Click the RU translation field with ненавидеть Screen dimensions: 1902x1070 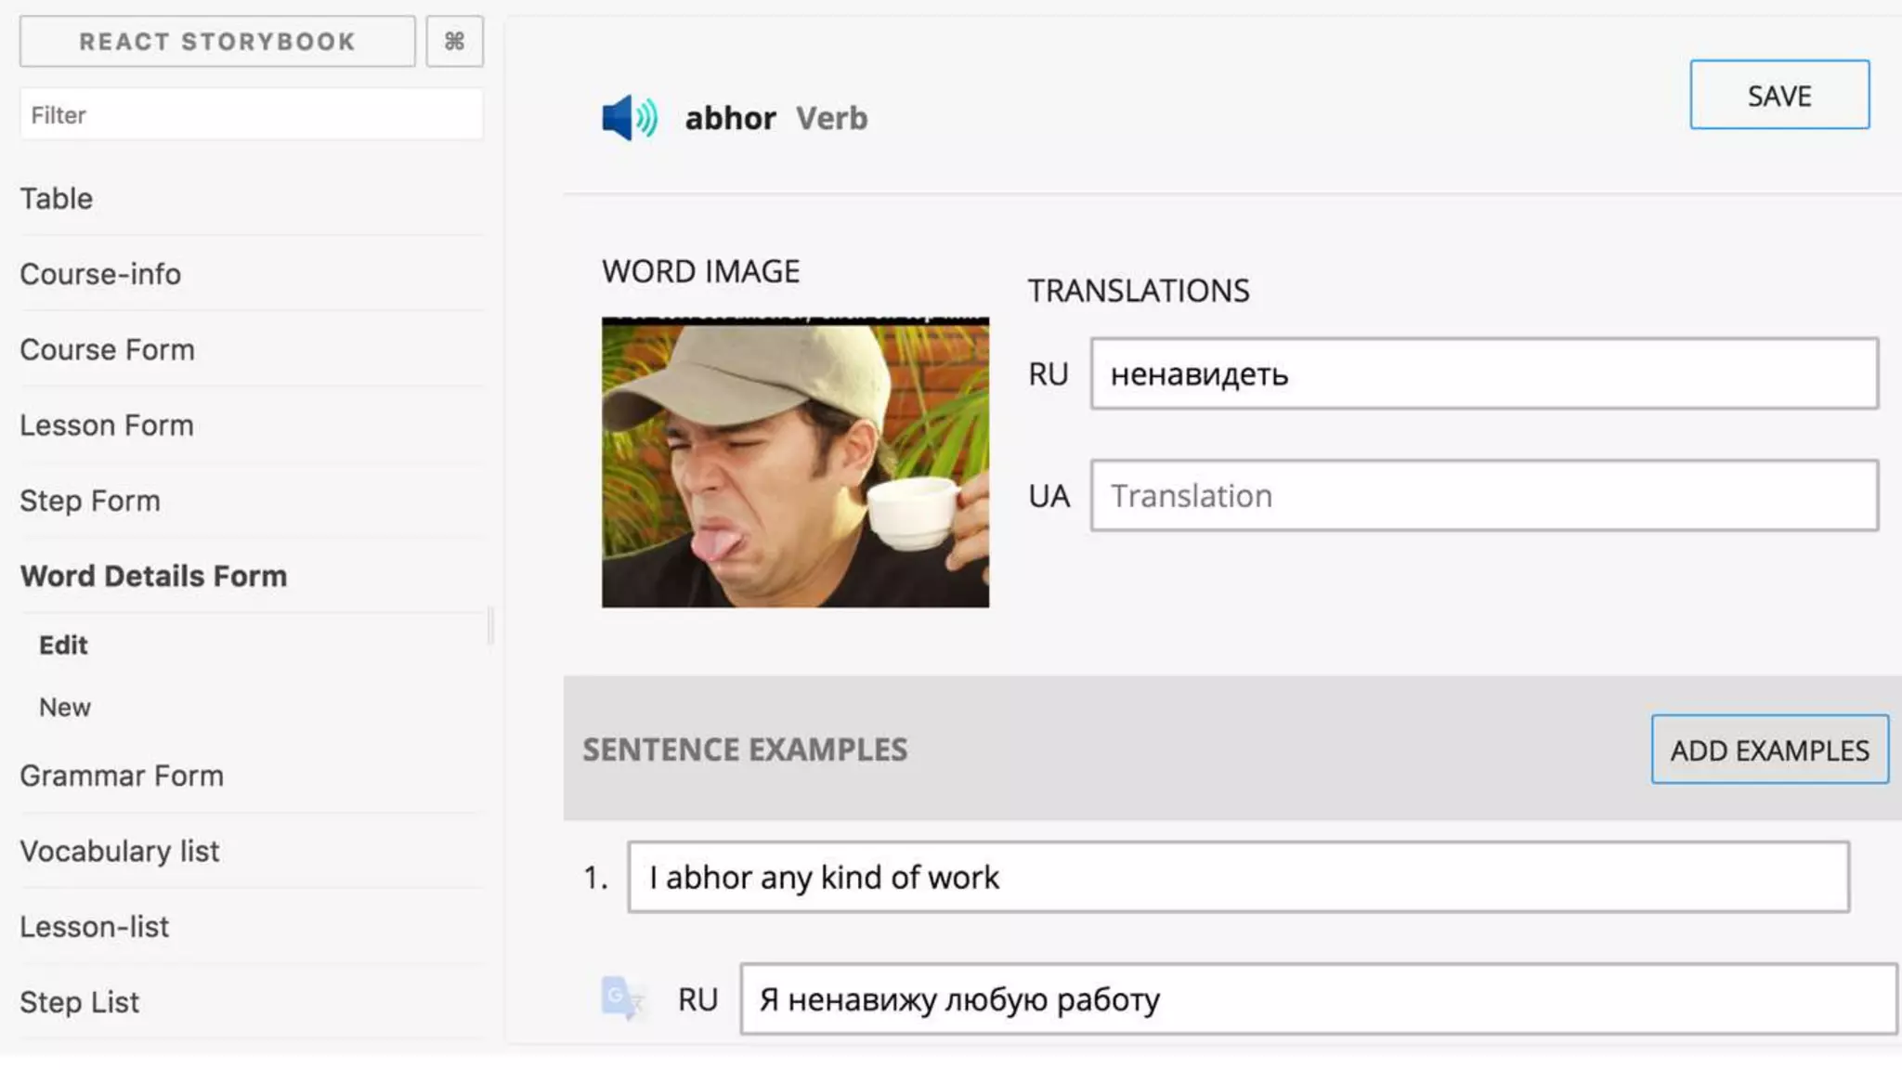coord(1483,374)
